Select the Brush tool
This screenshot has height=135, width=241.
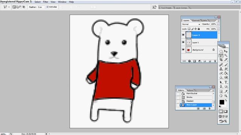226,65
